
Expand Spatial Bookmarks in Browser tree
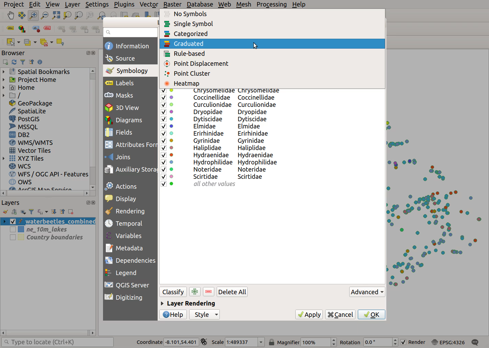coord(4,72)
